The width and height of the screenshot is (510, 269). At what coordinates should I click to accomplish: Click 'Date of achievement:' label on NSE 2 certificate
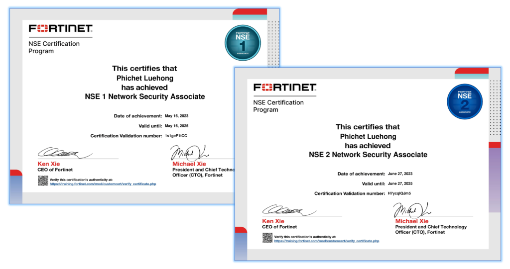point(362,174)
